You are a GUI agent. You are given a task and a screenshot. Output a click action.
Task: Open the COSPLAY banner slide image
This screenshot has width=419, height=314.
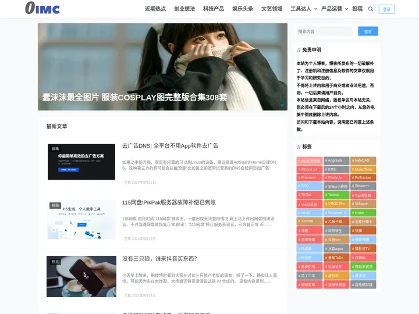162,67
